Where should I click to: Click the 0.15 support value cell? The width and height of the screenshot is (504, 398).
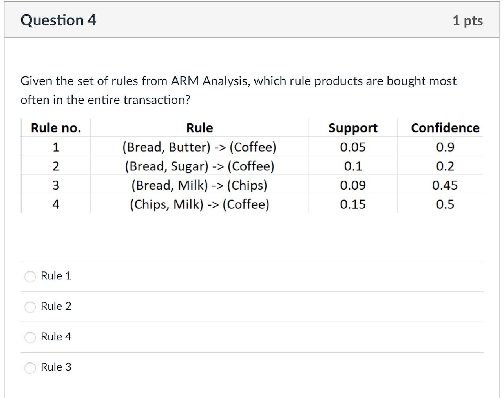(352, 204)
